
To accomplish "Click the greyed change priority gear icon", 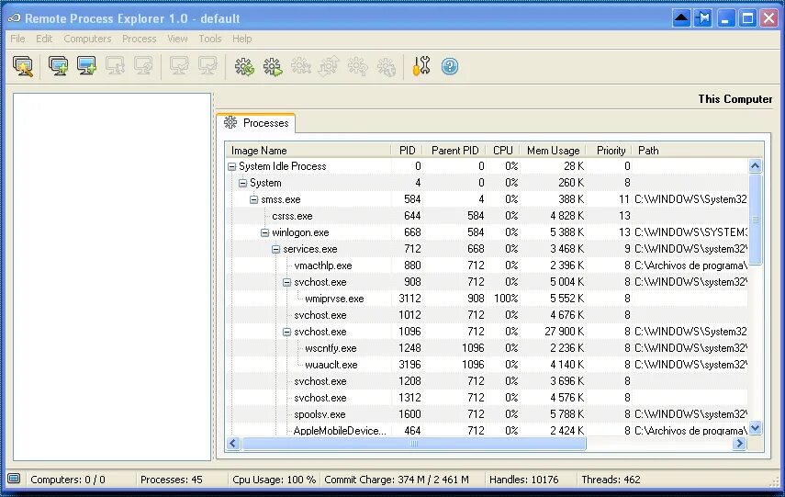I will coord(329,66).
